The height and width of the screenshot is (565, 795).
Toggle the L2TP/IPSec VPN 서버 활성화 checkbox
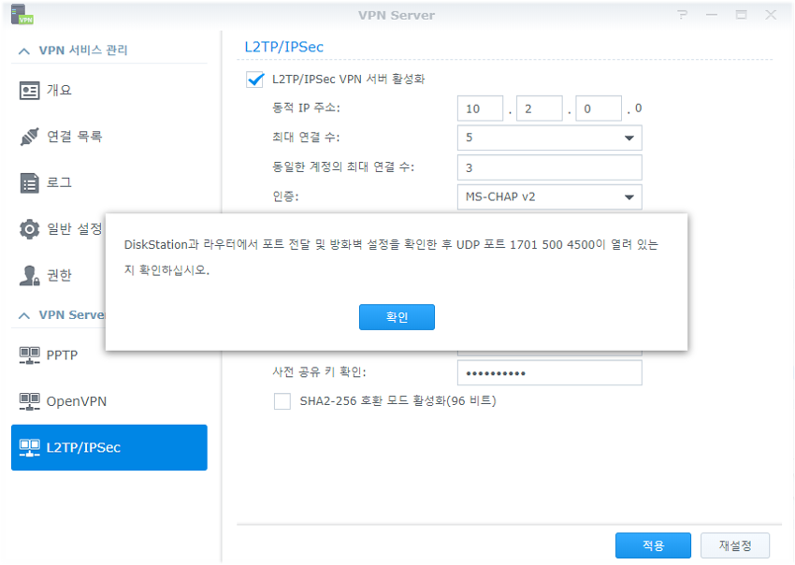click(254, 80)
